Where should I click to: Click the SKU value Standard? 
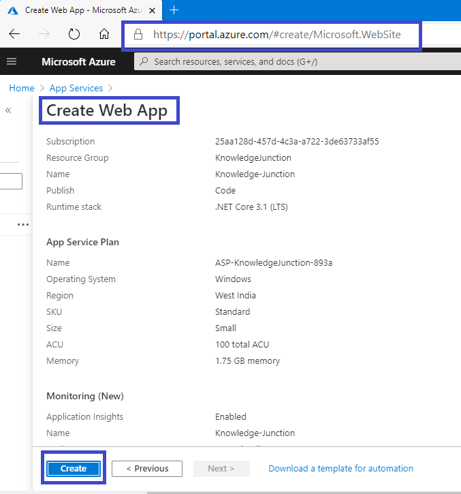click(232, 312)
